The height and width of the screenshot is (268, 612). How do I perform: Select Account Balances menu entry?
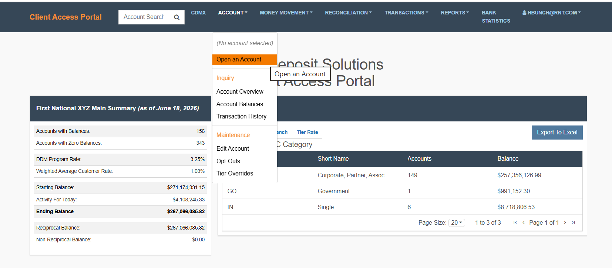240,104
